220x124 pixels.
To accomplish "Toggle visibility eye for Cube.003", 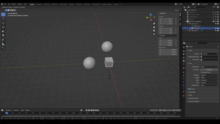I will 216,28.
